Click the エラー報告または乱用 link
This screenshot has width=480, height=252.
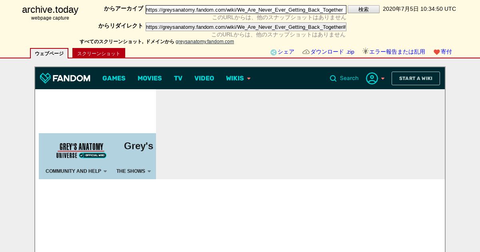pyautogui.click(x=397, y=52)
